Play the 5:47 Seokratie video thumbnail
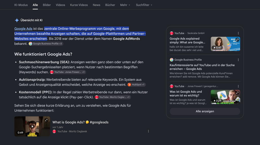The width and height of the screenshot is (260, 145). point(225,44)
